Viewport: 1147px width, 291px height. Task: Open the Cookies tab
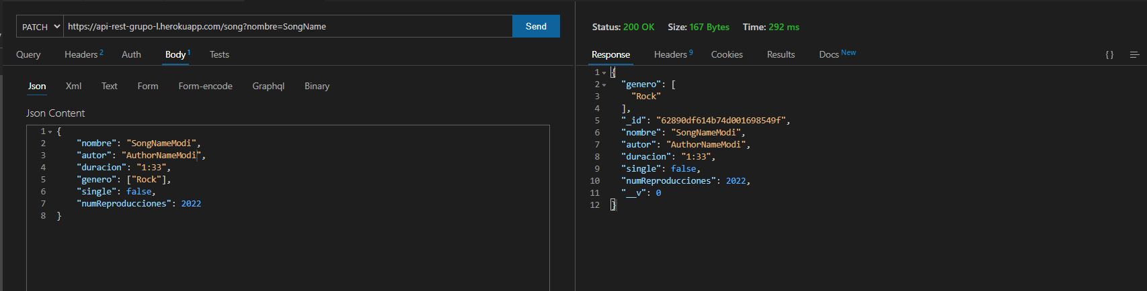tap(727, 54)
